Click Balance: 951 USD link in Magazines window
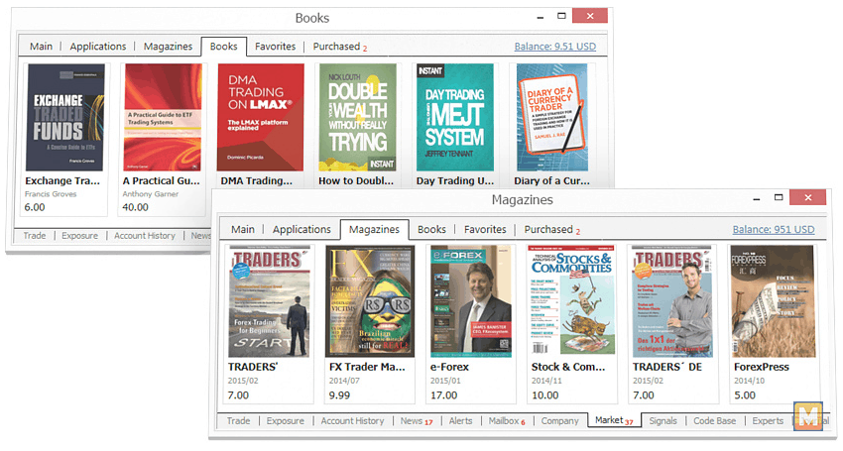Image resolution: width=843 pixels, height=451 pixels. click(774, 230)
